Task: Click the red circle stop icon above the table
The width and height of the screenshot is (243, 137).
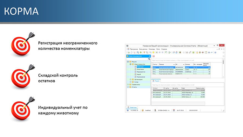Action: (154, 56)
